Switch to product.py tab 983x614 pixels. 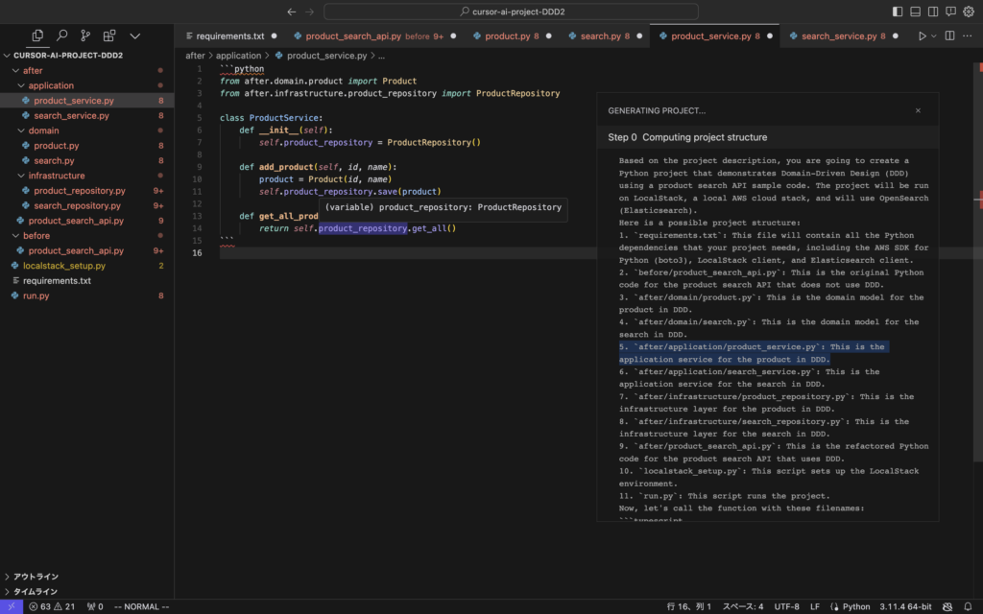pos(512,36)
